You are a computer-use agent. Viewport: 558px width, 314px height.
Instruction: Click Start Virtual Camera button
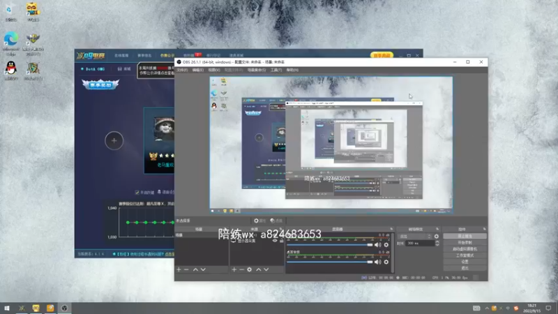click(x=465, y=249)
